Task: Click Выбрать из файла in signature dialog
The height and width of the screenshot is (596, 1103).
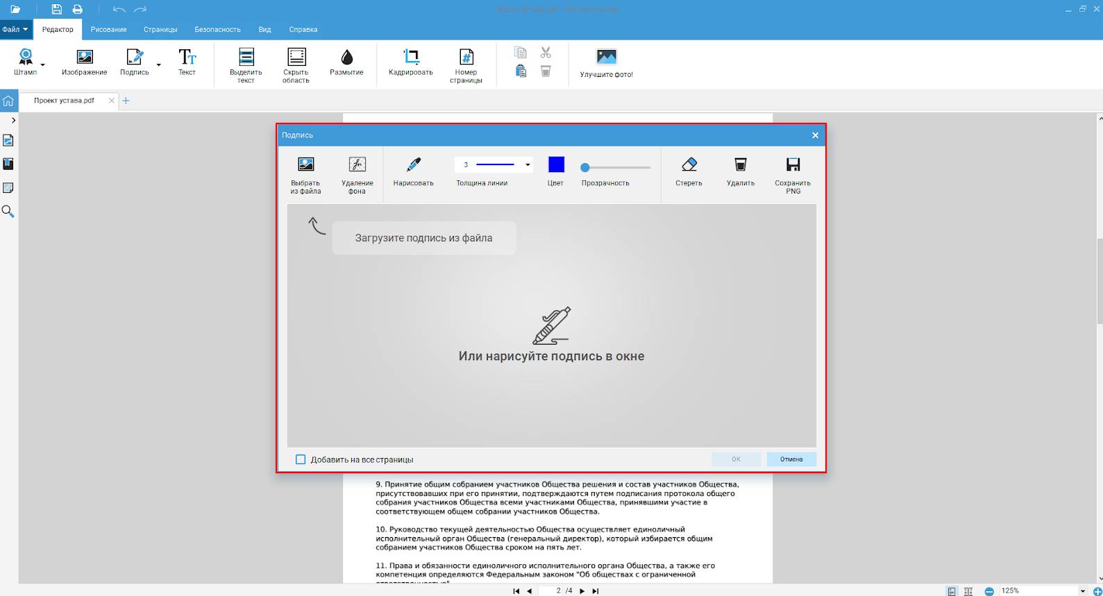Action: pos(306,175)
